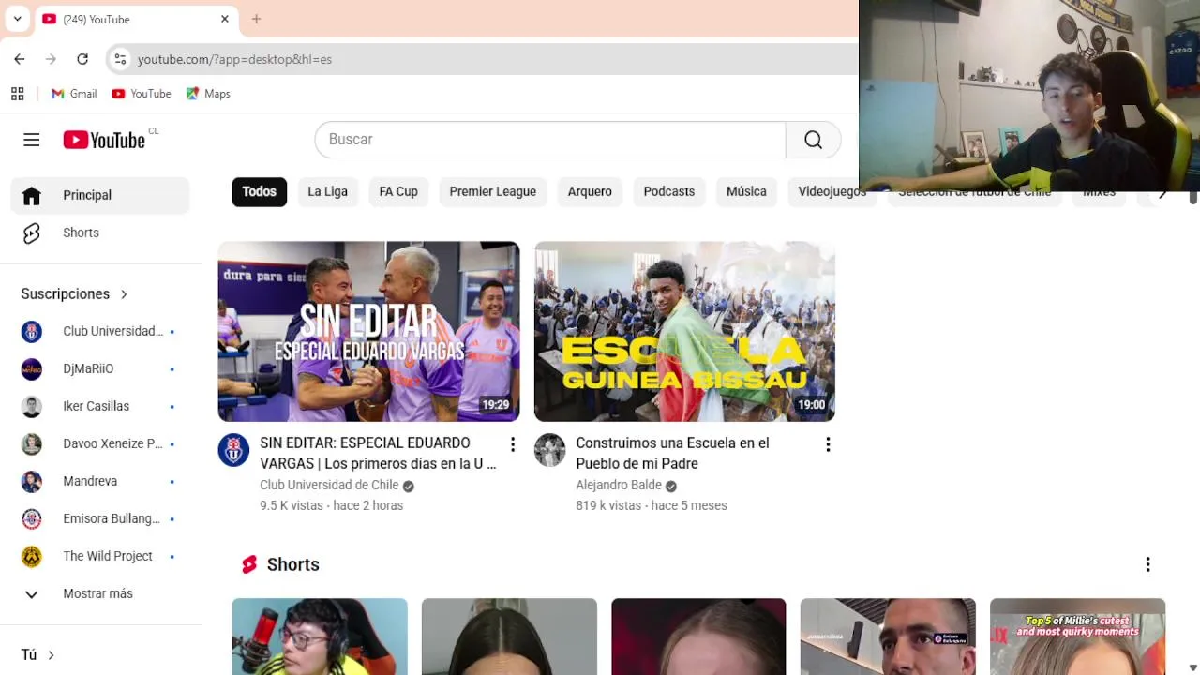Open options menu for Construimos una Escuela video

pos(828,444)
